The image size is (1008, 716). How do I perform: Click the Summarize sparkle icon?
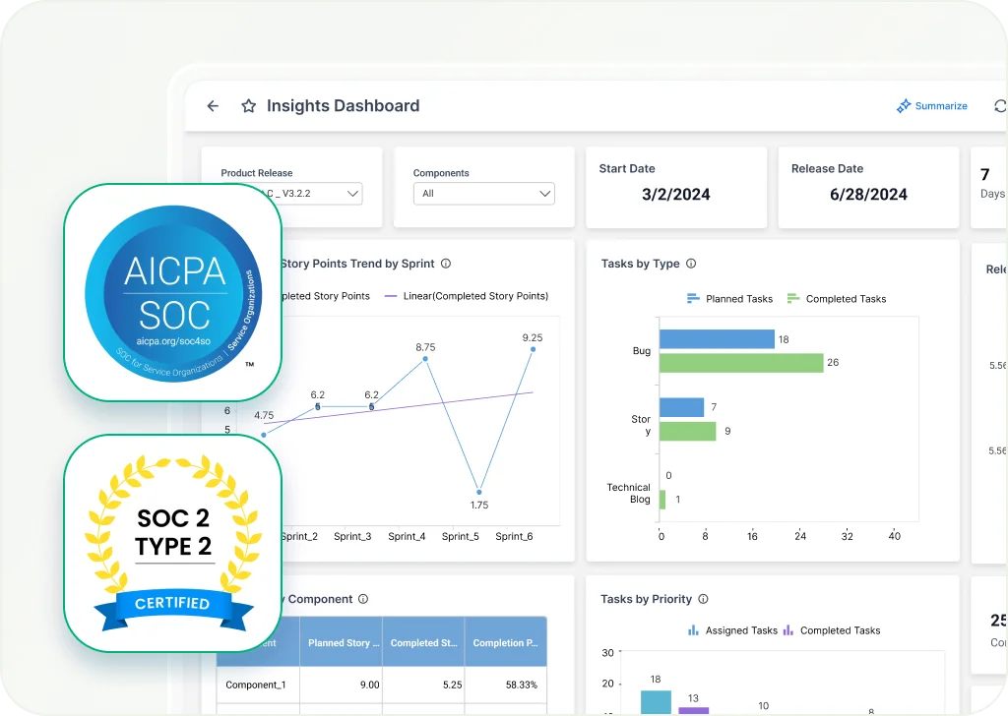903,106
